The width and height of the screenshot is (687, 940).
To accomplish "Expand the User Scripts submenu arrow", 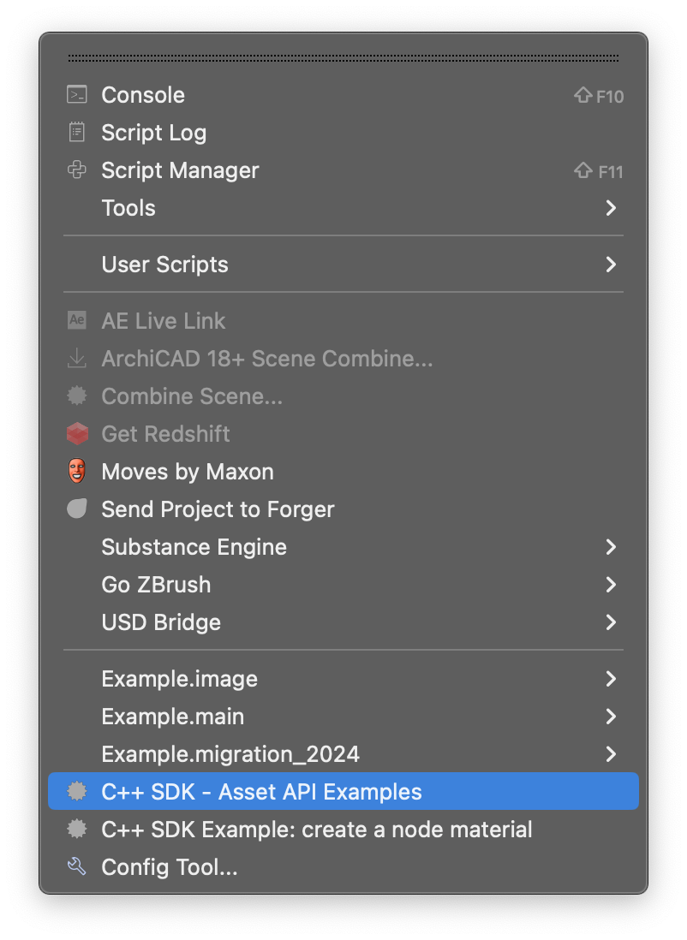I will coord(611,265).
